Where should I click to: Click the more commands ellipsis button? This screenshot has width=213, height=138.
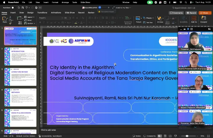pyautogui.click(x=40, y=8)
